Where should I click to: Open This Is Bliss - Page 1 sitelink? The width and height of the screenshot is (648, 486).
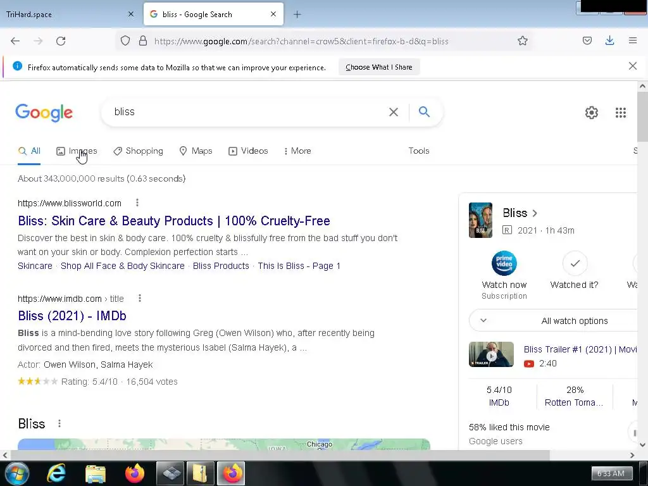(x=299, y=266)
